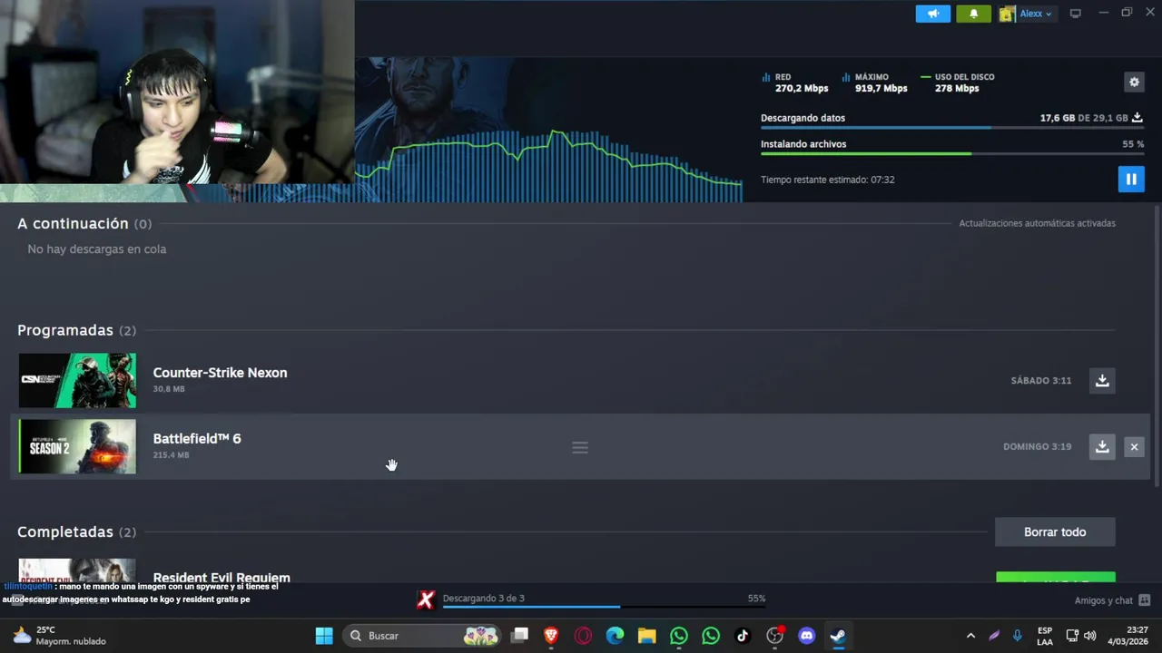Open the Counter-Strike Nexon thumbnail
This screenshot has height=653, width=1162.
pos(77,380)
